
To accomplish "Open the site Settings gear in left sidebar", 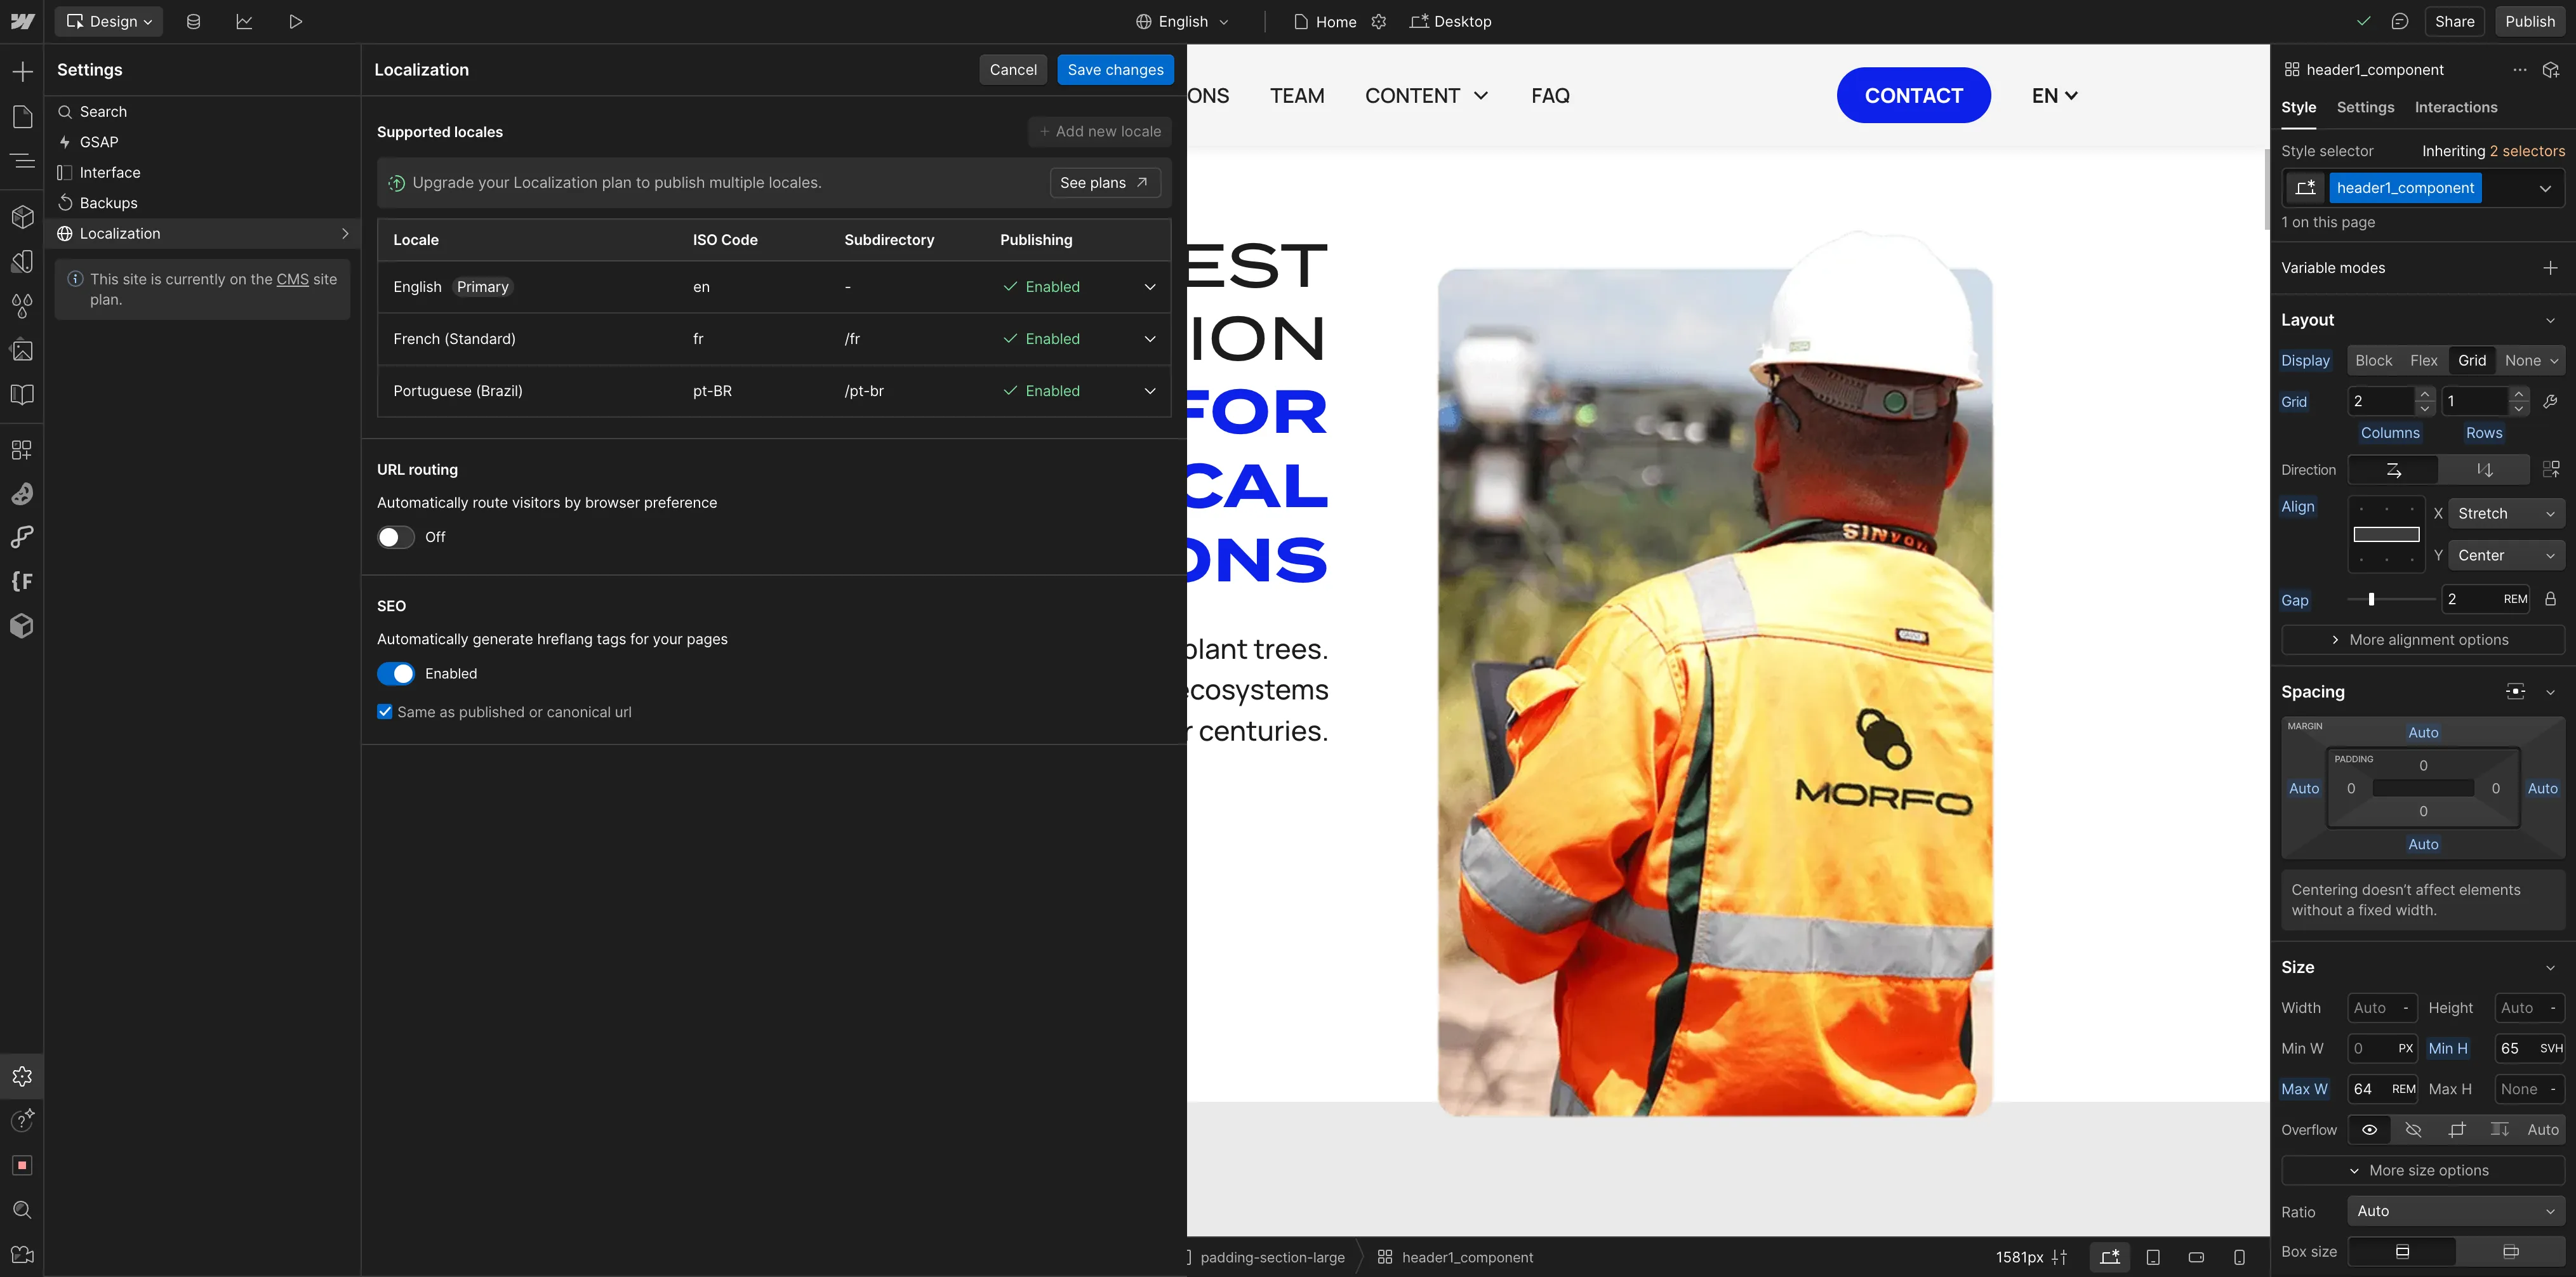I will (22, 1076).
